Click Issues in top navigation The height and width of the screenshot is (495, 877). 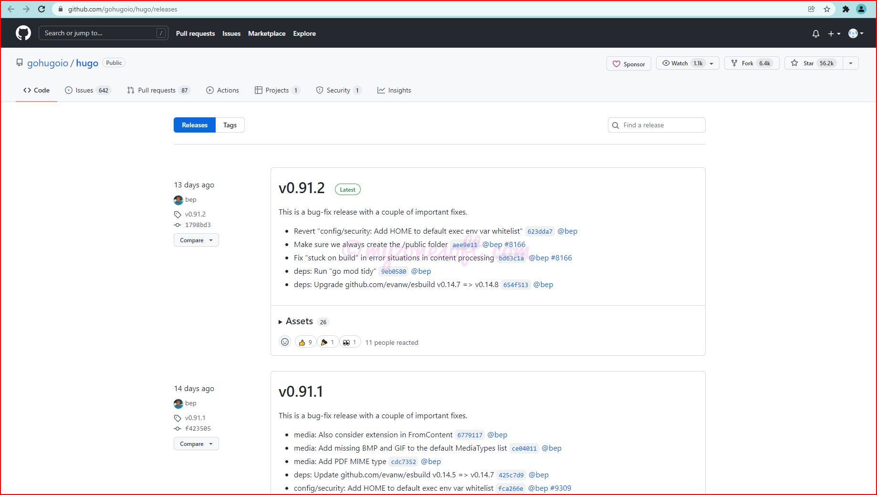[231, 33]
